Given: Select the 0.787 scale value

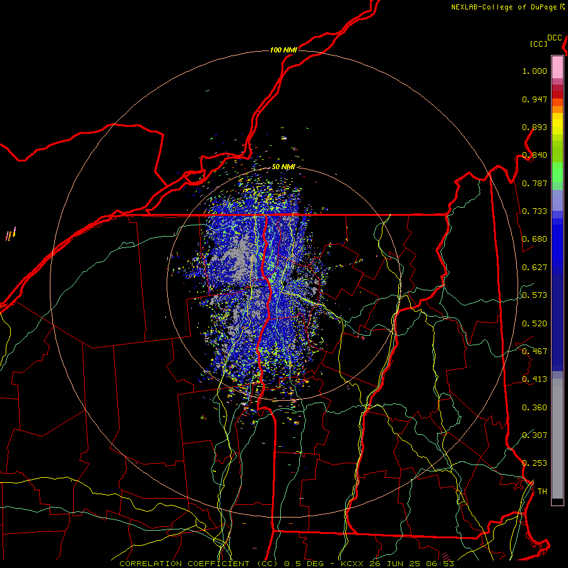Looking at the screenshot, I should tap(535, 183).
